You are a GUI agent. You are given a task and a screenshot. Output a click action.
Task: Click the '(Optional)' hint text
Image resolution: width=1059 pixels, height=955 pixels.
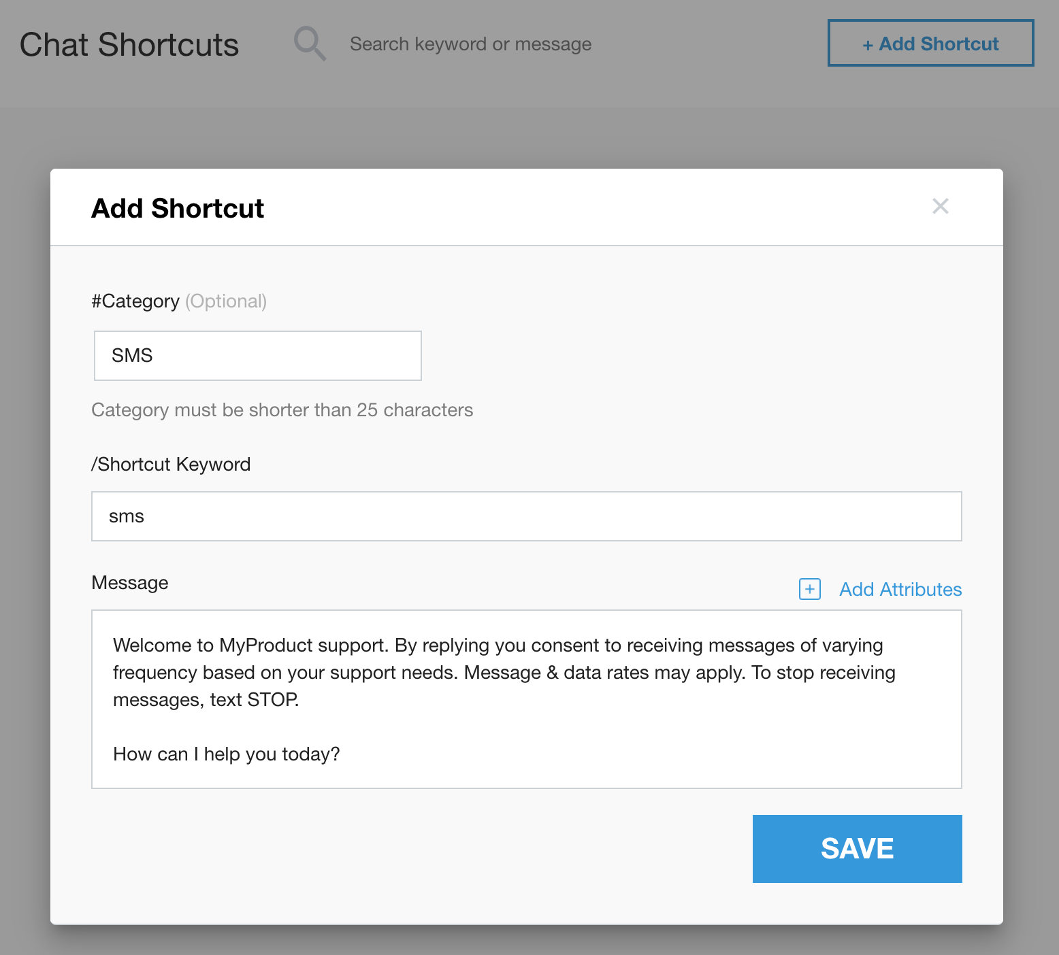pyautogui.click(x=226, y=301)
